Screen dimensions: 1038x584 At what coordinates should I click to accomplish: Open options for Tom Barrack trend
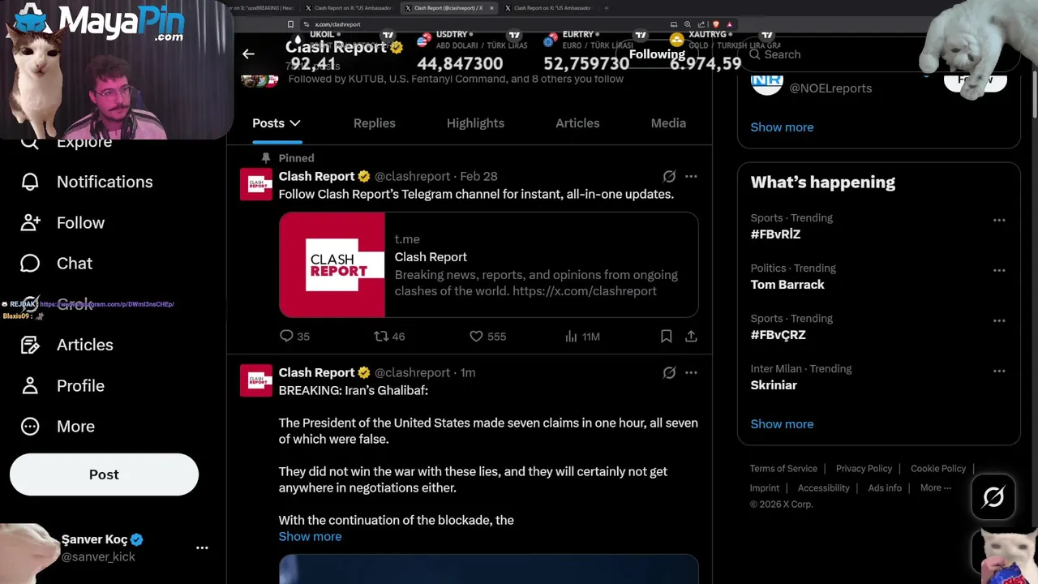(999, 270)
